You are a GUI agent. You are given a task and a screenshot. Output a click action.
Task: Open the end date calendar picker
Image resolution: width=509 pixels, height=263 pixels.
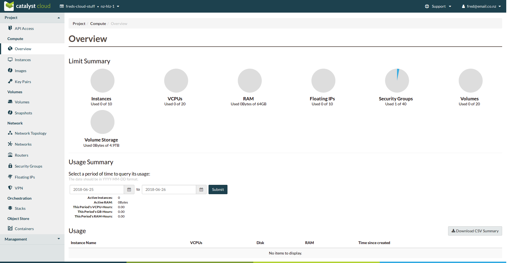tap(201, 190)
